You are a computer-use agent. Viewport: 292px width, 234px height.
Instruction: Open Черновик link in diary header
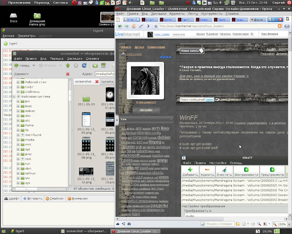pyautogui.click(x=267, y=54)
